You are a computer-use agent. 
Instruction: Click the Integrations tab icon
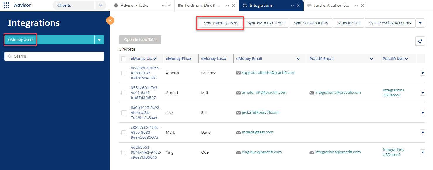245,5
